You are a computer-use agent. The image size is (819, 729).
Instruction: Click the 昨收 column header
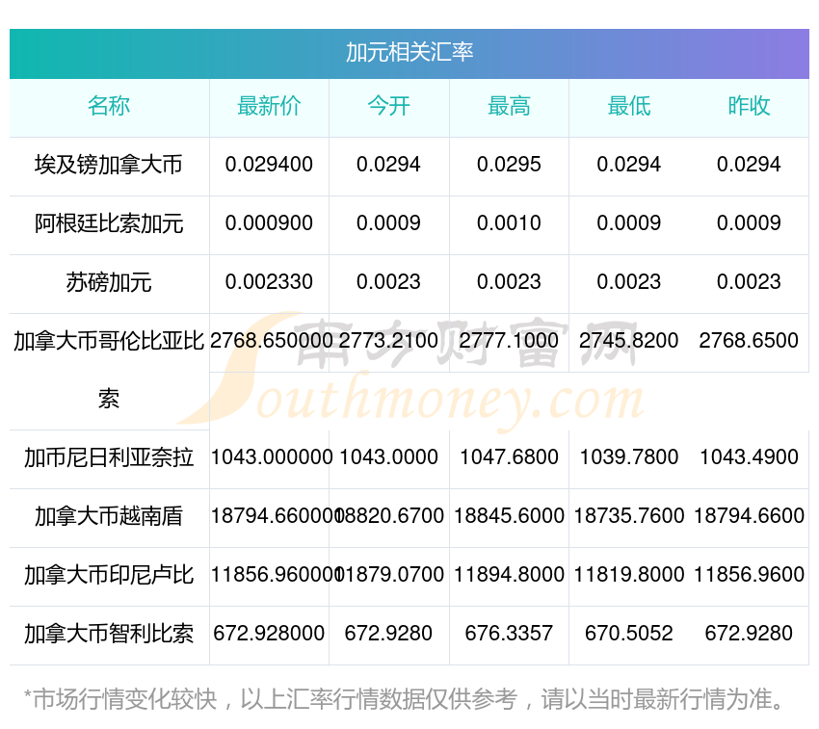[749, 107]
